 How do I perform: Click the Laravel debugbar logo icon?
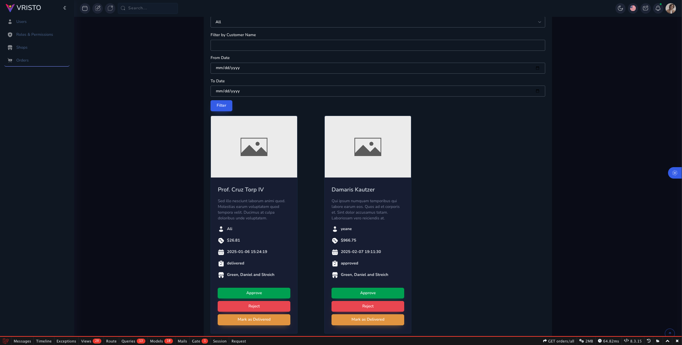click(x=5, y=341)
